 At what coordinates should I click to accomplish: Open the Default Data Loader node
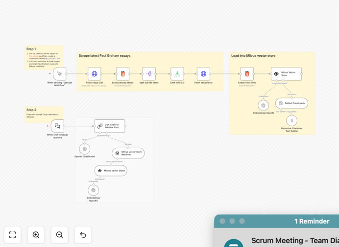(x=291, y=103)
